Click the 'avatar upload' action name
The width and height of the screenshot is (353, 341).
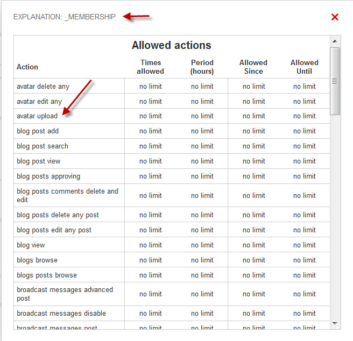(x=37, y=116)
